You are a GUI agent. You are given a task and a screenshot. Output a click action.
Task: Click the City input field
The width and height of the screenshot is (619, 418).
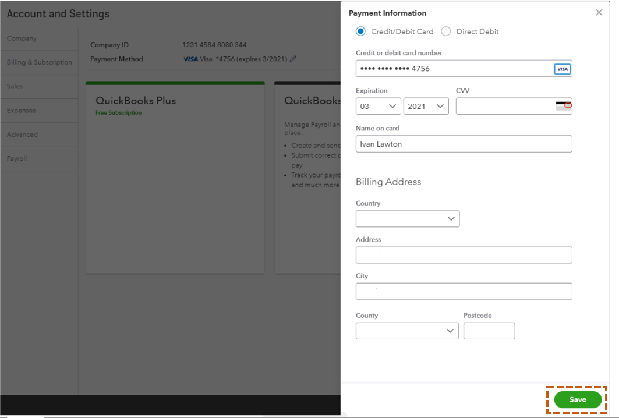coord(464,291)
